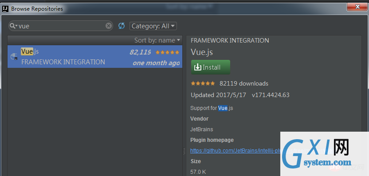Click the Vue.js heading in details panel

point(202,52)
